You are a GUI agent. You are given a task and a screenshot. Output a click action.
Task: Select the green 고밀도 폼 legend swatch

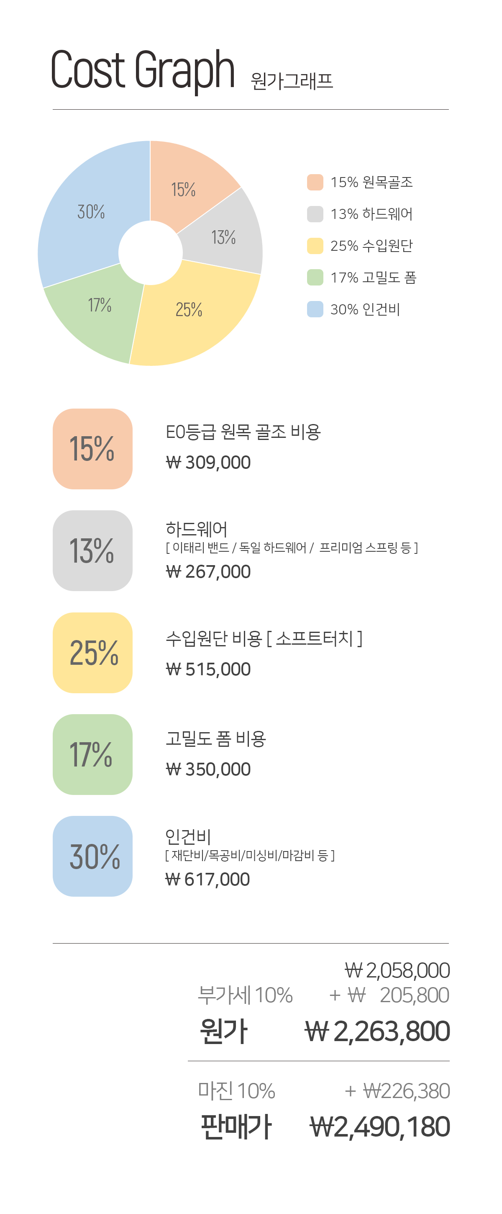315,278
